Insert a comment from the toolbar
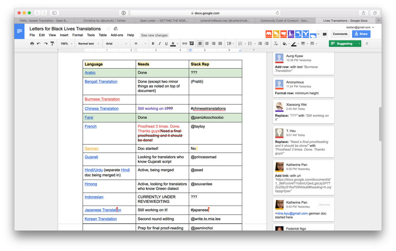The width and height of the screenshot is (396, 251). (191, 43)
